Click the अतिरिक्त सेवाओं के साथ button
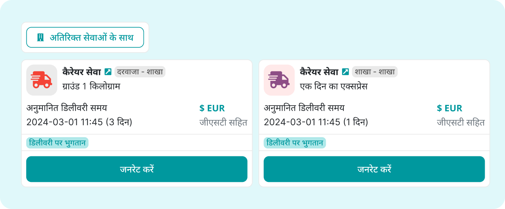The height and width of the screenshot is (209, 505). (x=85, y=38)
